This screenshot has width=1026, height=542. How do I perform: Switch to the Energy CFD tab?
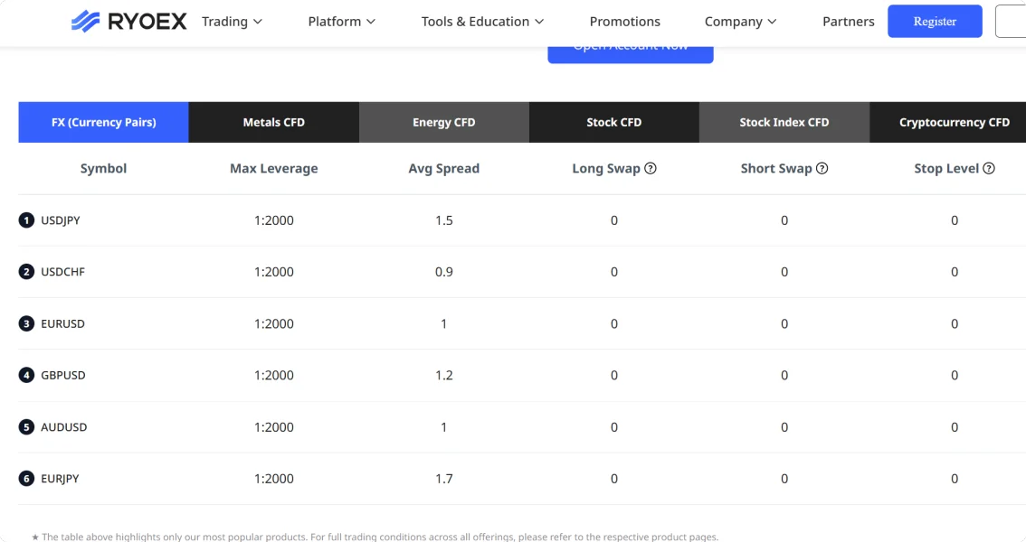point(443,122)
